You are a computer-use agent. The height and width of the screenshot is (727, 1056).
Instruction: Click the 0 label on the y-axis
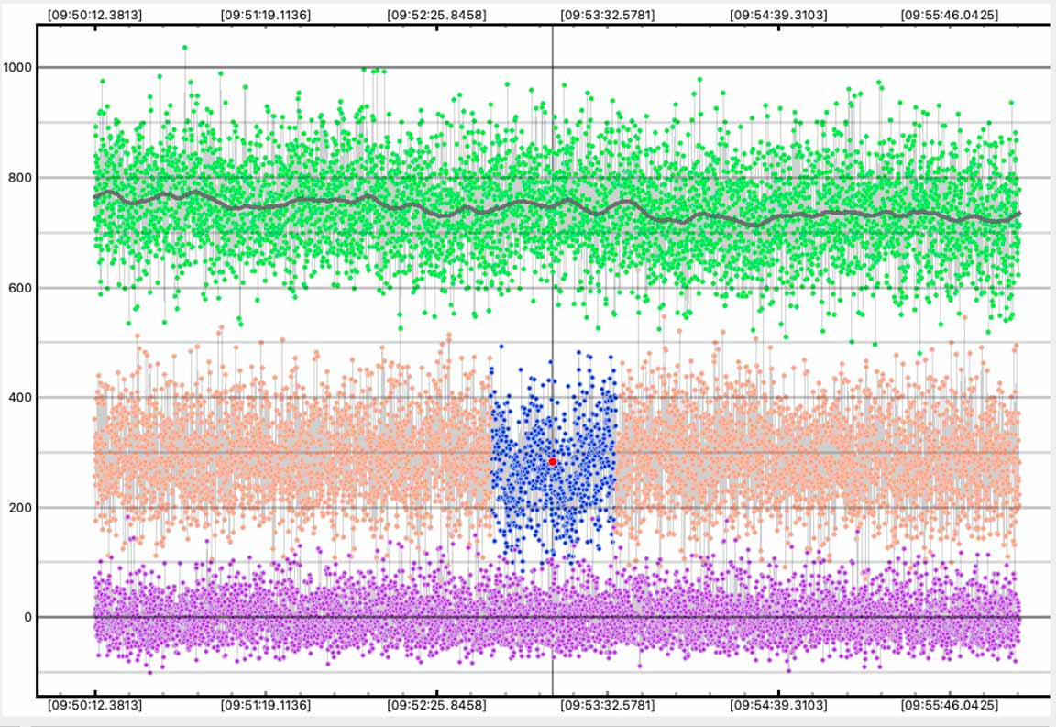27,618
